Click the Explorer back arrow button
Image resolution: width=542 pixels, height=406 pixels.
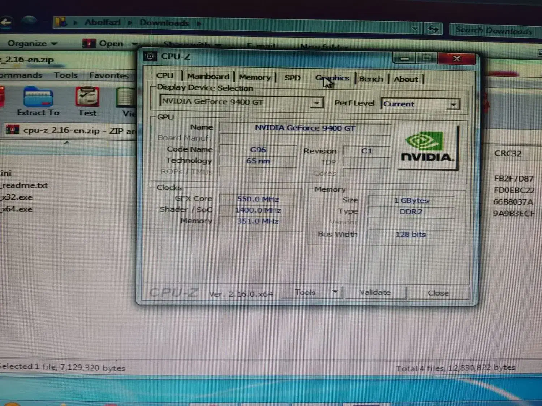click(x=6, y=22)
